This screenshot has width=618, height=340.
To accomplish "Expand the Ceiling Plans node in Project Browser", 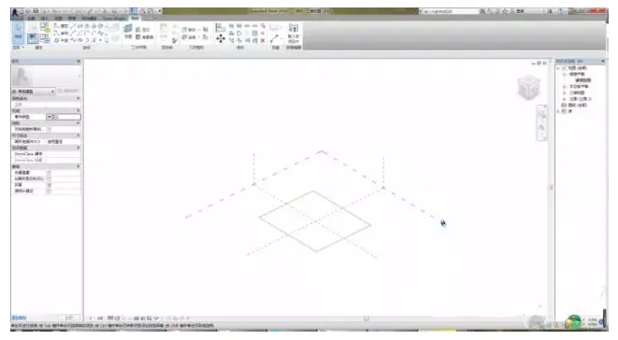I will coord(565,87).
